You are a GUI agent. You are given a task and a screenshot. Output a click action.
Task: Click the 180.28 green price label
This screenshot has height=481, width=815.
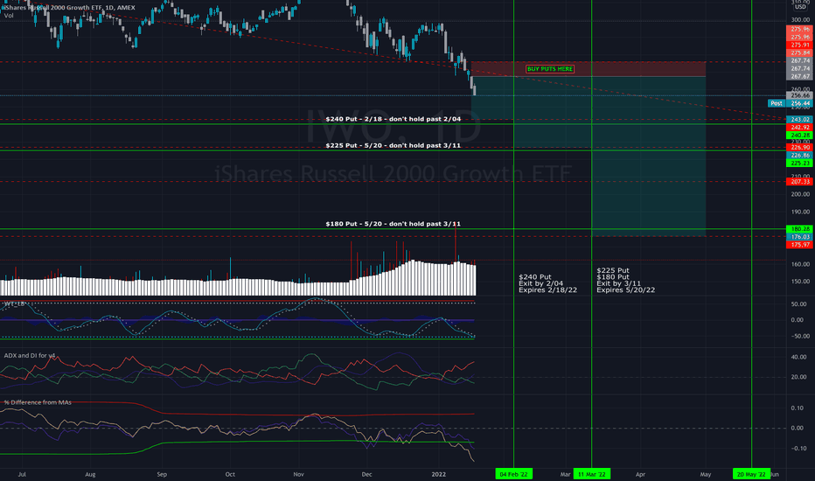tap(800, 229)
